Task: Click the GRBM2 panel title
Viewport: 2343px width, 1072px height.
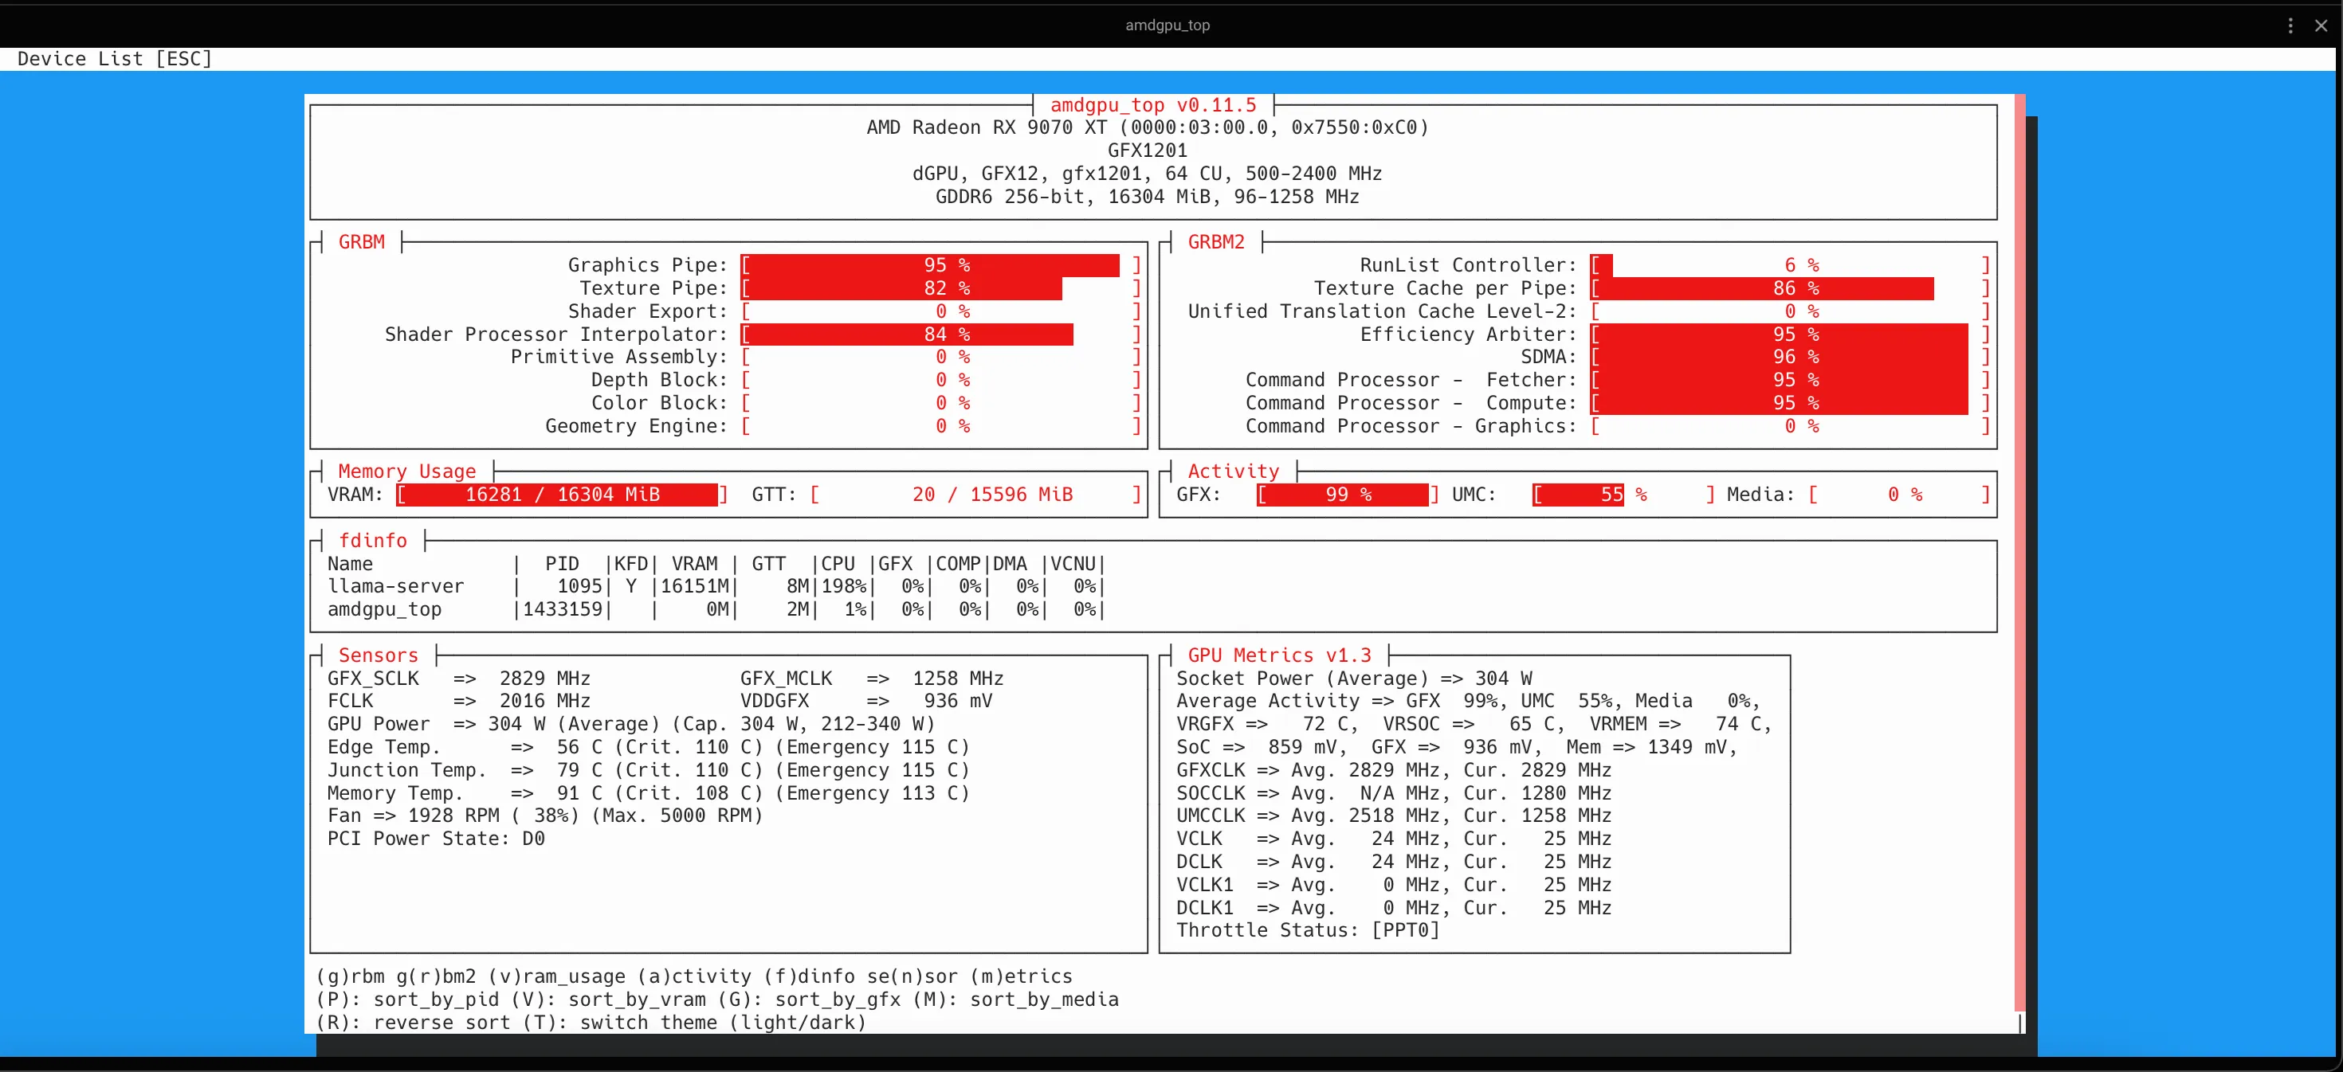Action: coord(1216,242)
